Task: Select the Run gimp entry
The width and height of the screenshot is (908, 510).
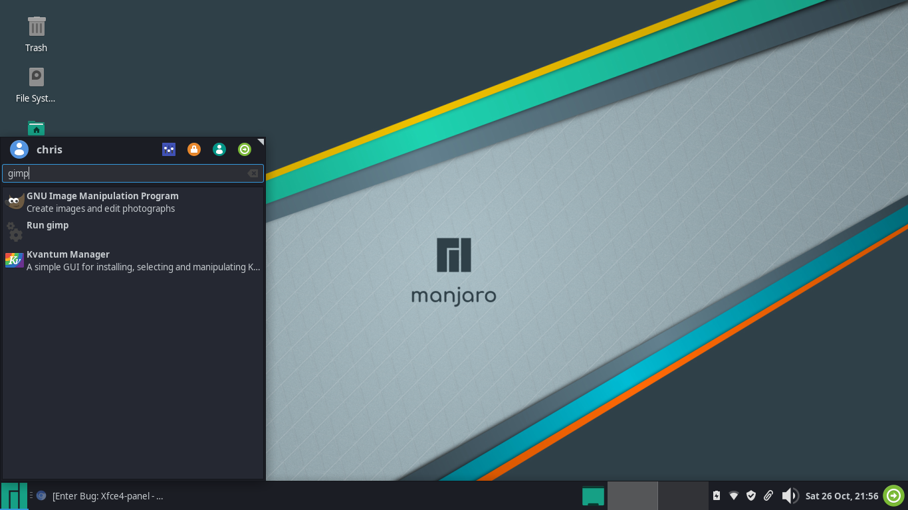Action: coord(47,226)
